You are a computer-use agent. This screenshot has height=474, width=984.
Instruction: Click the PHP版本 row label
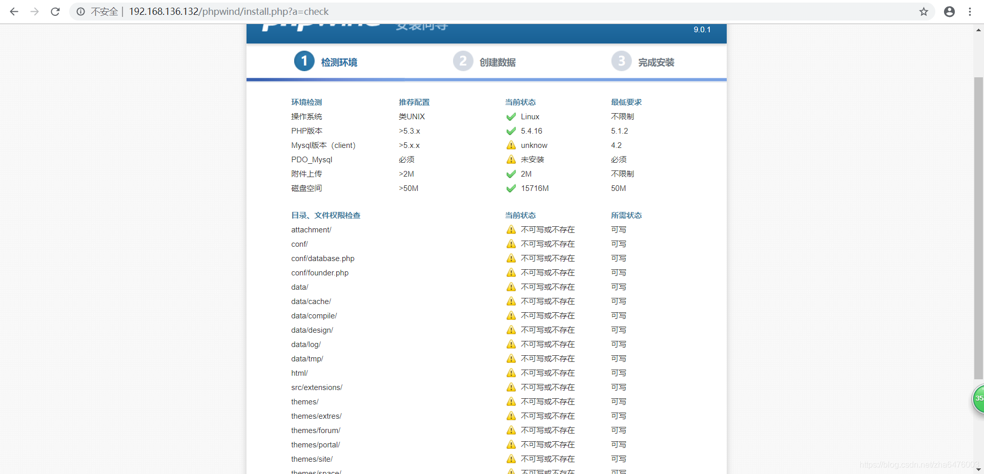point(306,131)
